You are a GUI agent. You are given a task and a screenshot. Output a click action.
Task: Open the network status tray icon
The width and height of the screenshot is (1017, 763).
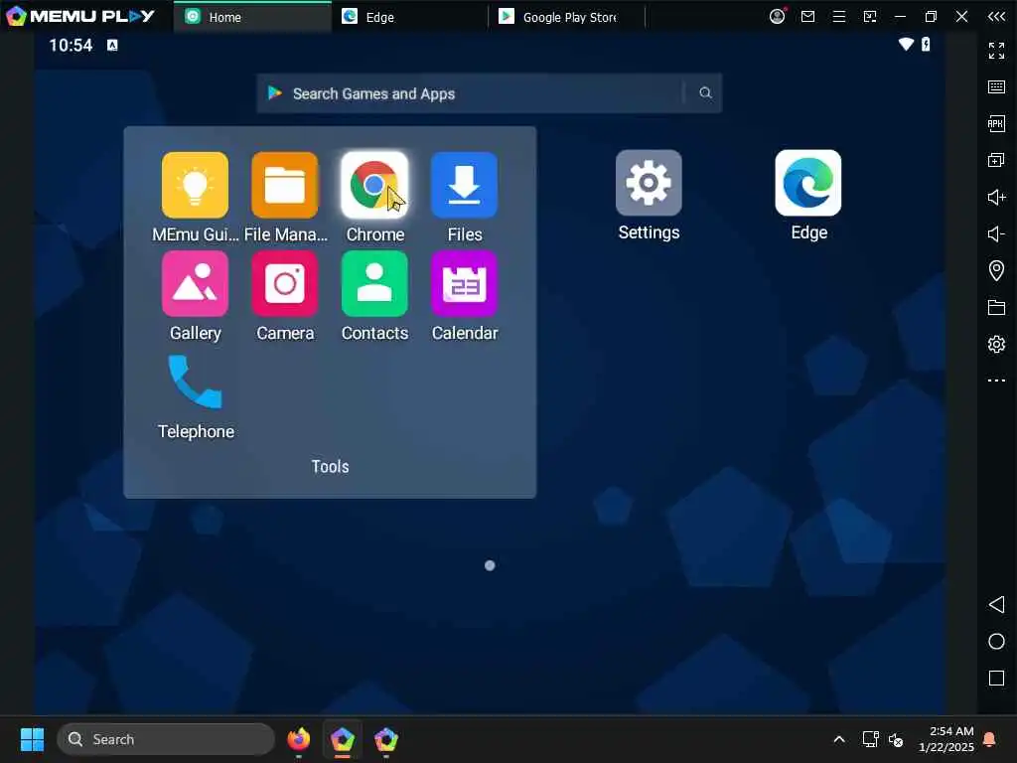[870, 739]
